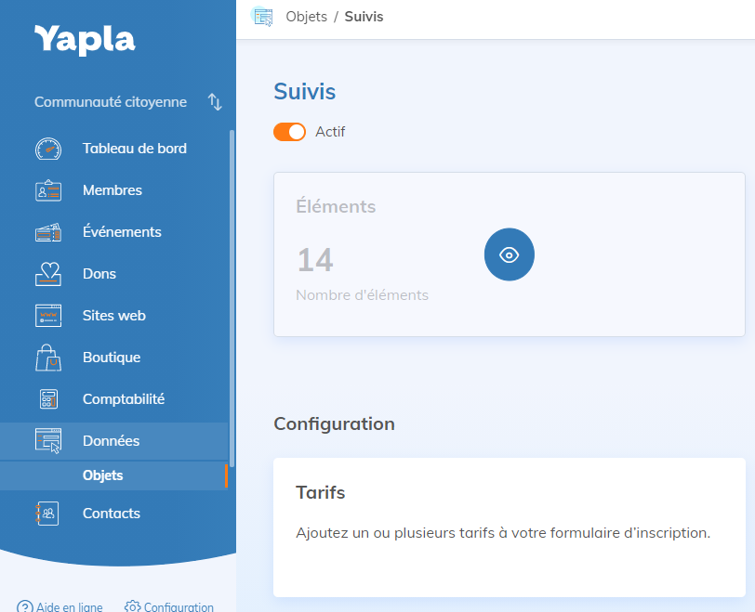View elements with the eye button
The width and height of the screenshot is (755, 612).
pos(509,254)
